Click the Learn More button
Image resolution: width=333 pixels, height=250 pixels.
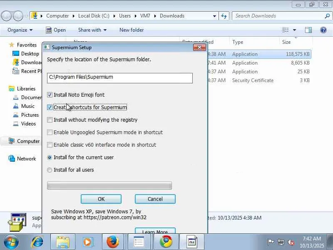[x=155, y=231]
